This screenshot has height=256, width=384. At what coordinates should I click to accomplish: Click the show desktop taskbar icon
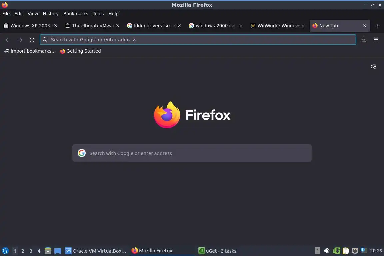tap(58, 251)
